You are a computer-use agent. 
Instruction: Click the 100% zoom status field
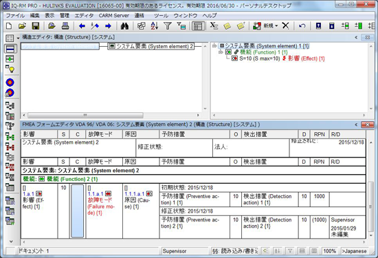[329, 251]
